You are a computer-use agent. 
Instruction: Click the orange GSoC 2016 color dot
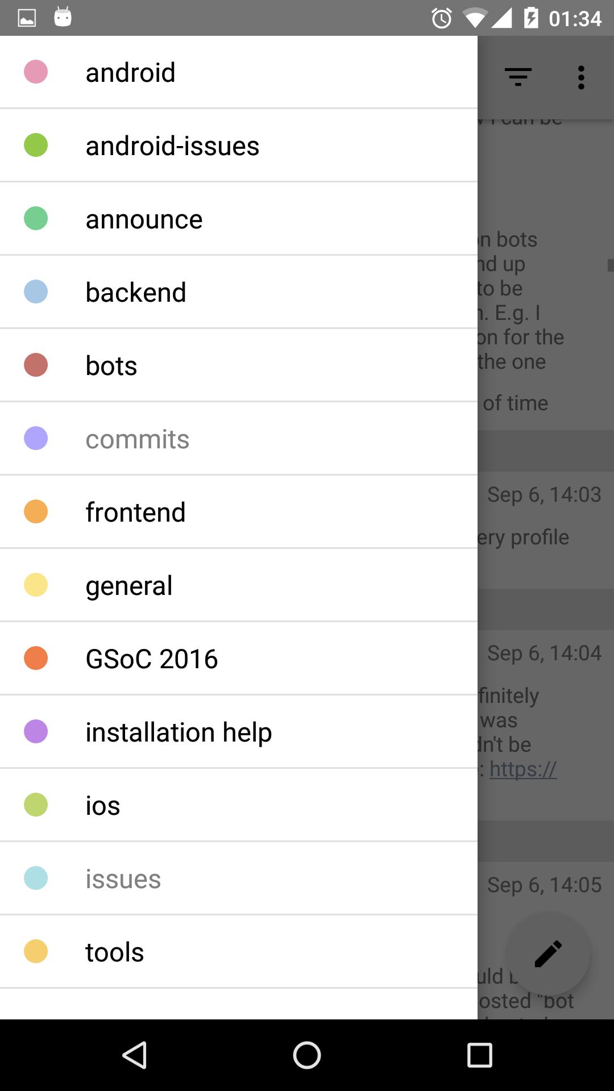[36, 658]
